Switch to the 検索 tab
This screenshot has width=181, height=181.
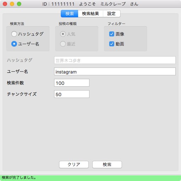[x=69, y=14]
